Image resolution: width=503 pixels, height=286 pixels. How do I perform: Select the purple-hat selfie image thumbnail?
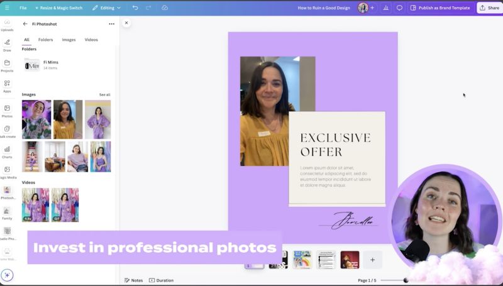36,119
